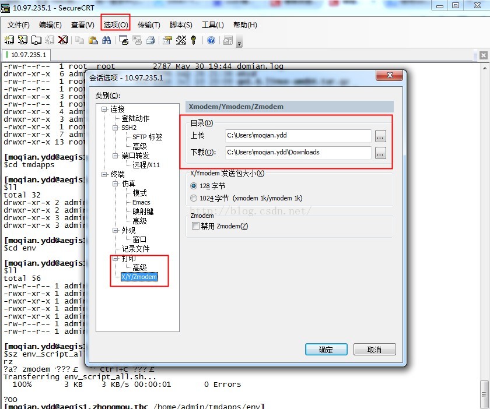Collapse the SSH2 tree node
Image resolution: width=490 pixels, height=409 pixels.
pyautogui.click(x=115, y=128)
